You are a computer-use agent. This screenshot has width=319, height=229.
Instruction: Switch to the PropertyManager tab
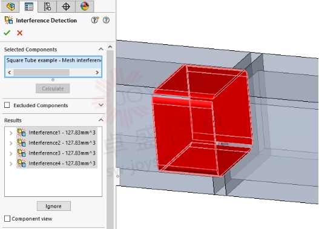[28, 6]
